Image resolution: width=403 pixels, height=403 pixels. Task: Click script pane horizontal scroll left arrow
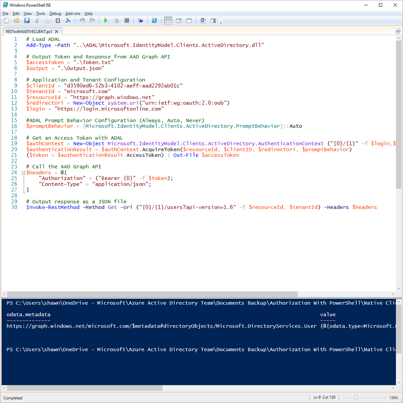click(x=4, y=294)
